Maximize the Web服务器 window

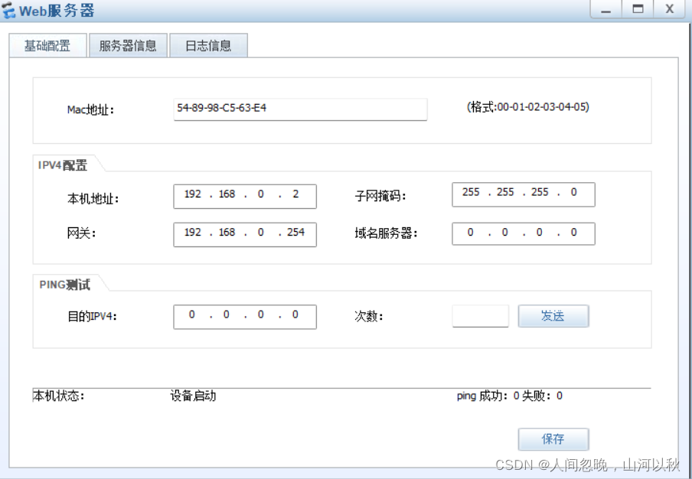click(x=638, y=9)
